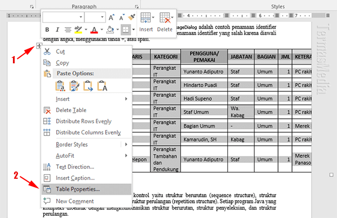This screenshot has height=218, width=337.
Task: Open Paragraph dialog launcher
Action: pyautogui.click(x=136, y=7)
